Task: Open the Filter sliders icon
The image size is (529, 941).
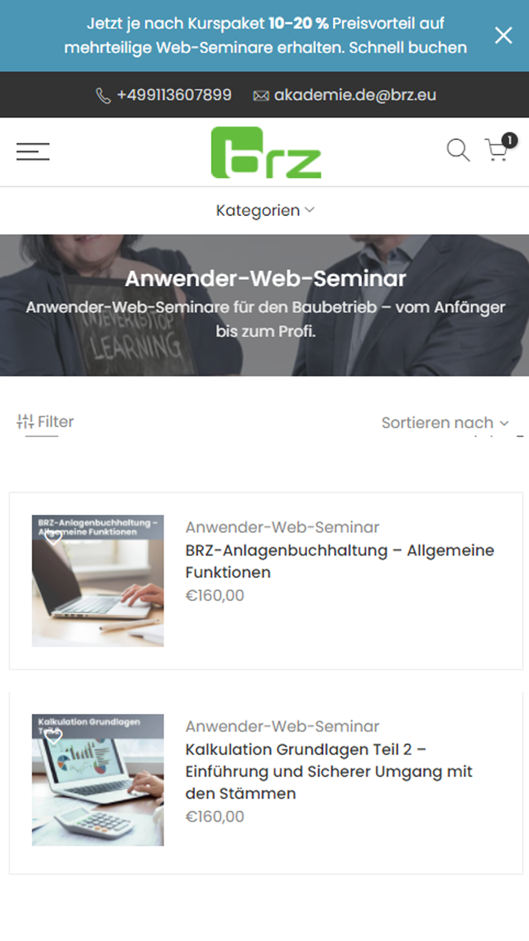Action: pos(25,421)
